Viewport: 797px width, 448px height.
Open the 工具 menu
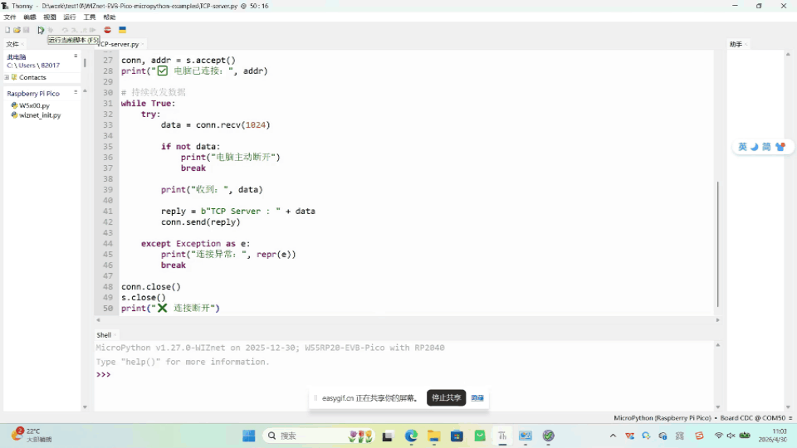[90, 17]
